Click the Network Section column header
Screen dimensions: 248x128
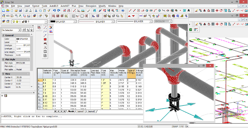47,73
